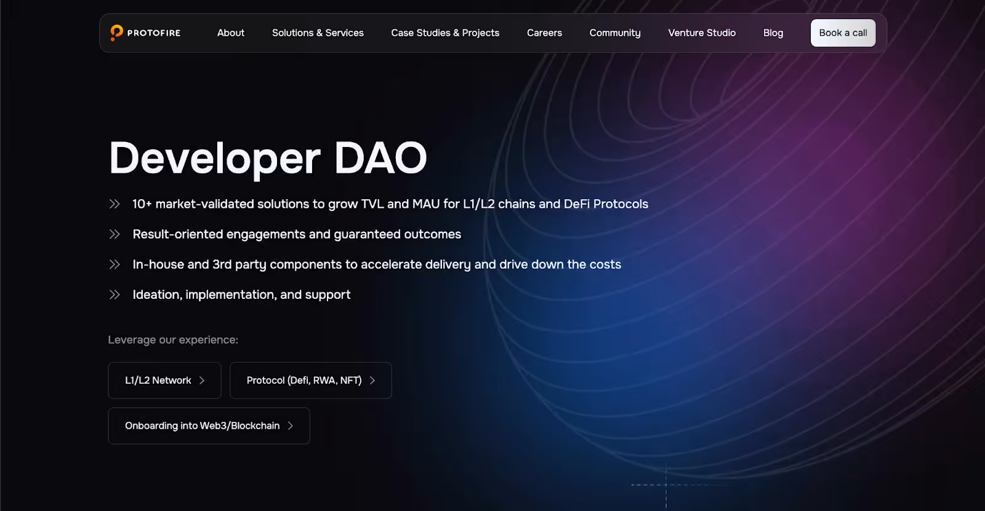Click the Book a call button
This screenshot has width=985, height=511.
(843, 33)
